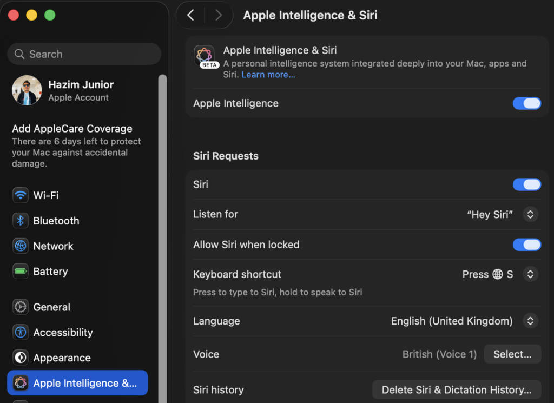
Task: Click the British (Voice 1) text
Action: tap(439, 354)
